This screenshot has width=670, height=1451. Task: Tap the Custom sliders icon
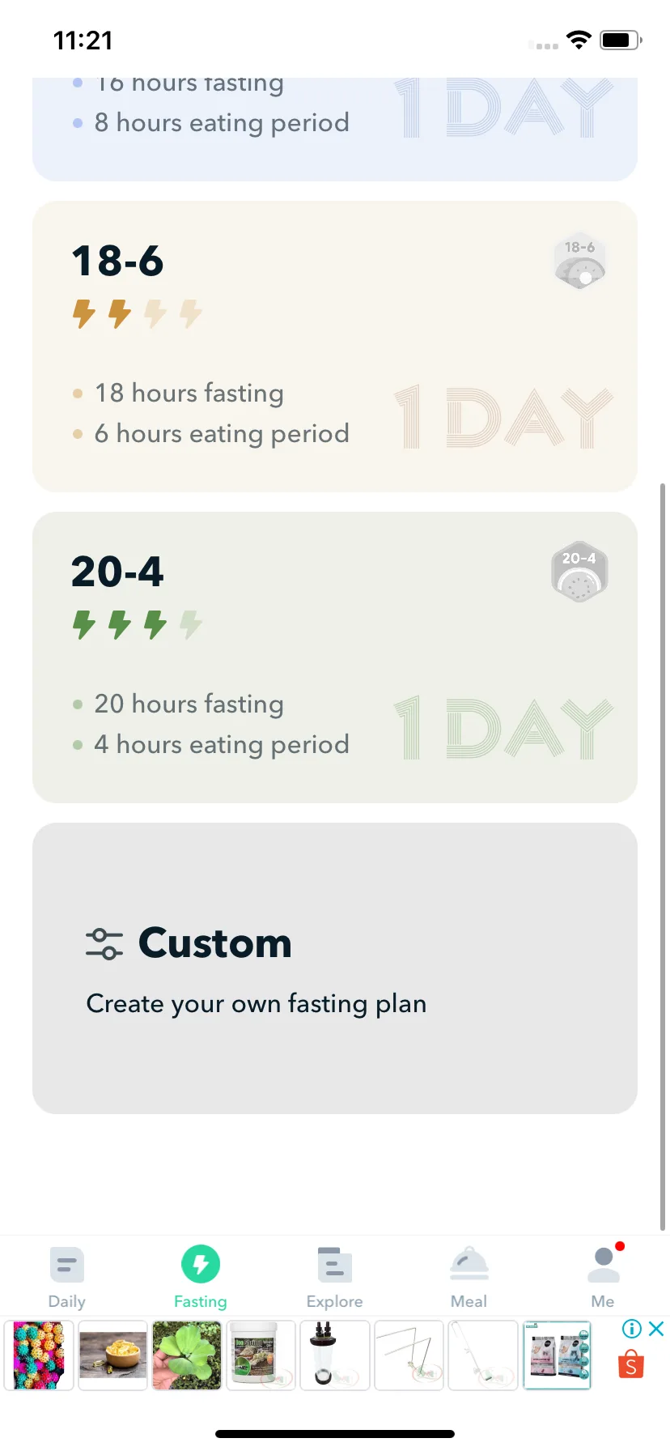coord(104,944)
